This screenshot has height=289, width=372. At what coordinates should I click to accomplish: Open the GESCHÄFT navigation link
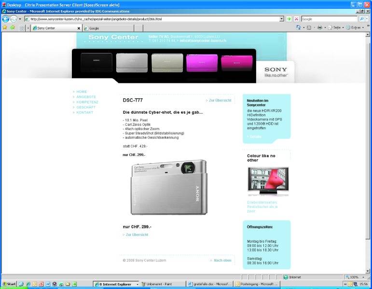86,107
